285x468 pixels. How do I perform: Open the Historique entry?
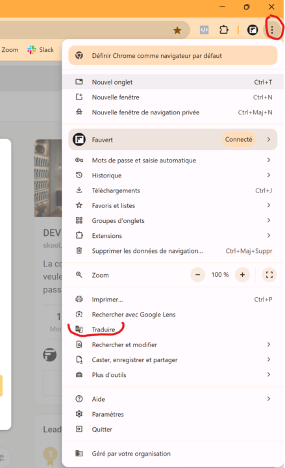tap(173, 175)
